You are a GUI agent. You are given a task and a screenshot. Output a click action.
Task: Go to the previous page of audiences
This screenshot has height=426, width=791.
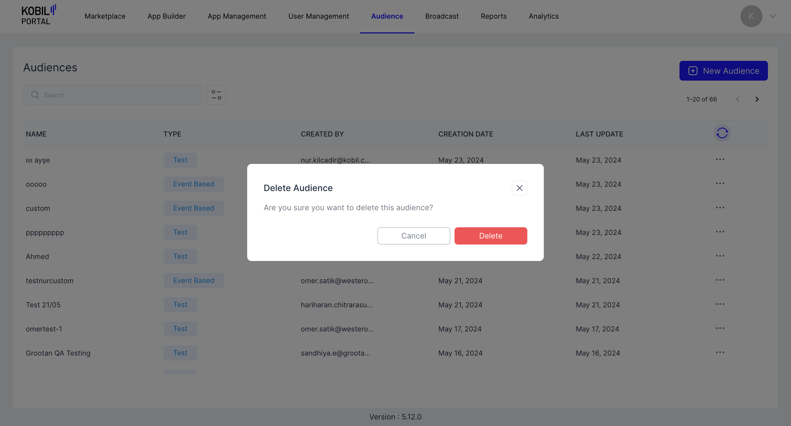pyautogui.click(x=737, y=99)
